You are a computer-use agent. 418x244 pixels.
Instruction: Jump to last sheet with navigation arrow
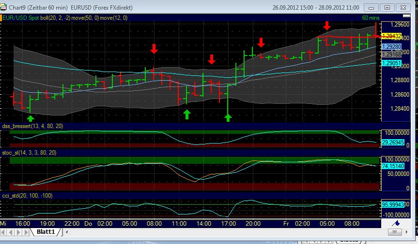pyautogui.click(x=26, y=232)
